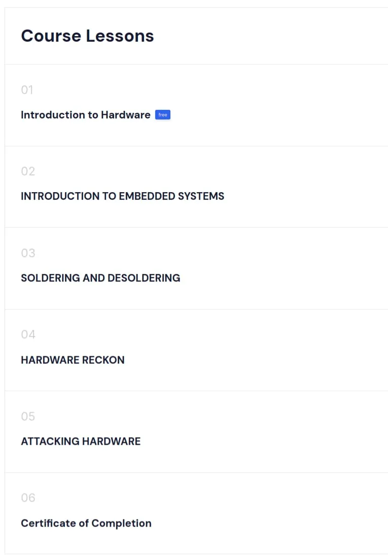Click the blue free badge
388x557 pixels.
163,115
